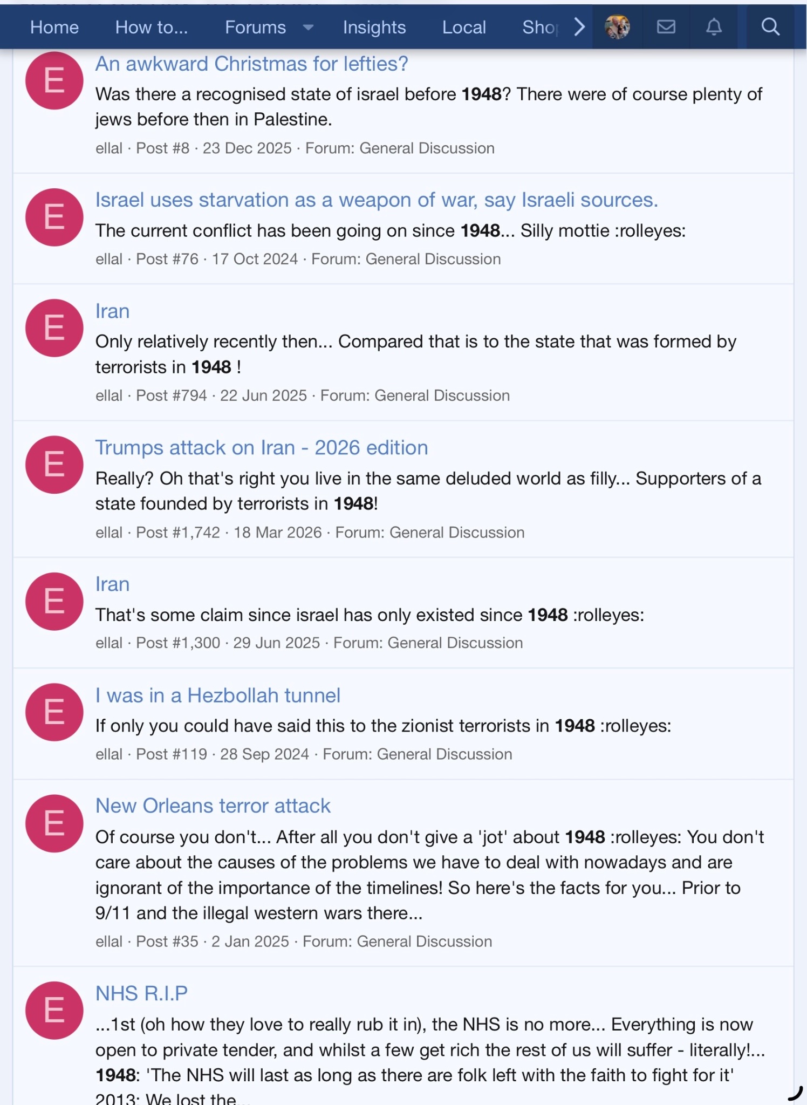Open 'New Orleans terror attack' thread title

click(x=213, y=806)
